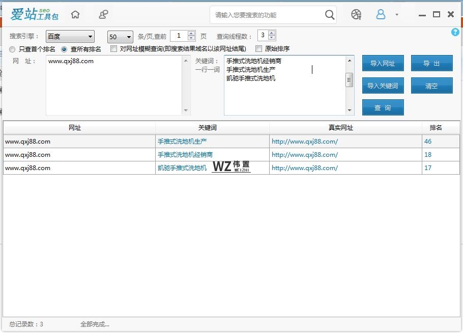Toggle the 原始排序 checkbox
Viewport: 463px width, 333px height.
coord(258,49)
